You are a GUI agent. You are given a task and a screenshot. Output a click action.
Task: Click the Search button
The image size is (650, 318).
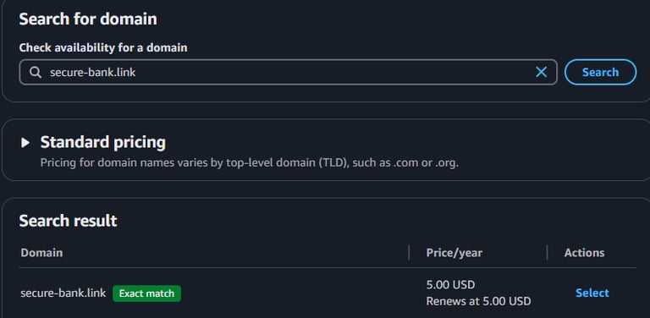(600, 72)
